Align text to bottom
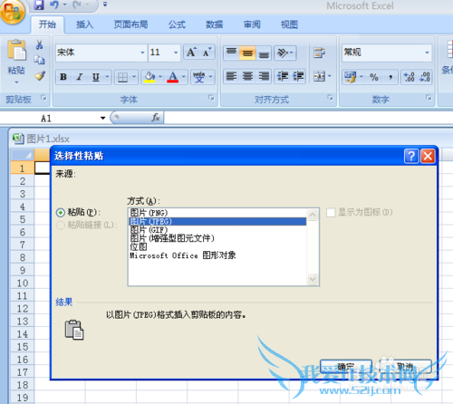This screenshot has width=453, height=404. pyautogui.click(x=264, y=53)
